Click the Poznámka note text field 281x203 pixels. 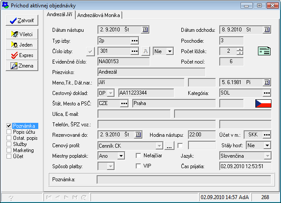(x=184, y=179)
